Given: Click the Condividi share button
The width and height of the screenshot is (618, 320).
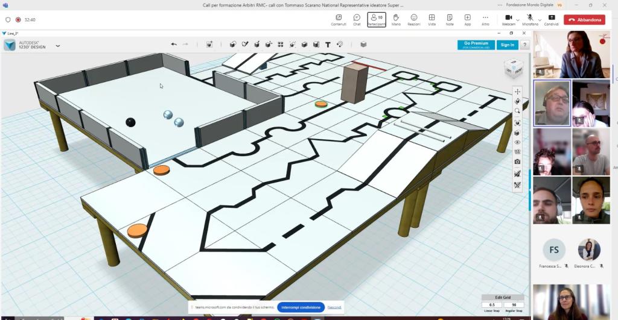Looking at the screenshot, I should pyautogui.click(x=552, y=20).
